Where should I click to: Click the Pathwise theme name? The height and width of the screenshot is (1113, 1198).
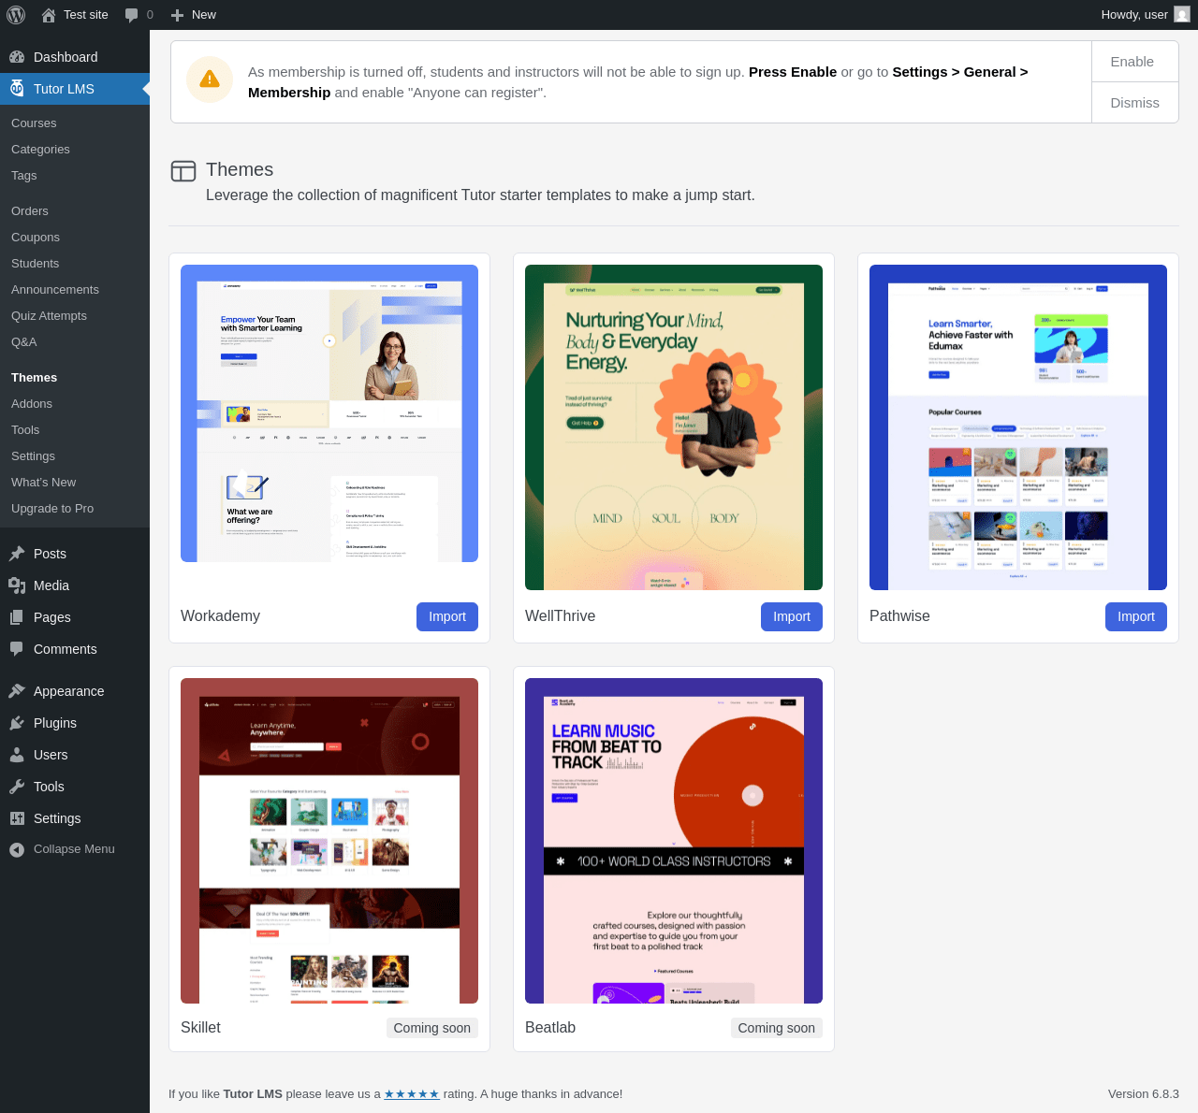(x=899, y=616)
